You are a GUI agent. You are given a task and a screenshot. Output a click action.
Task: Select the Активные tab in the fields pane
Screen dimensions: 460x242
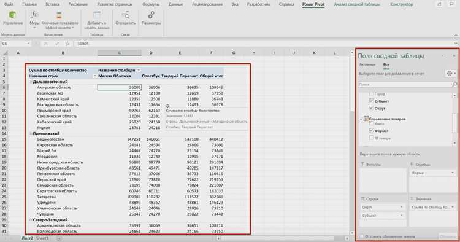(367, 64)
